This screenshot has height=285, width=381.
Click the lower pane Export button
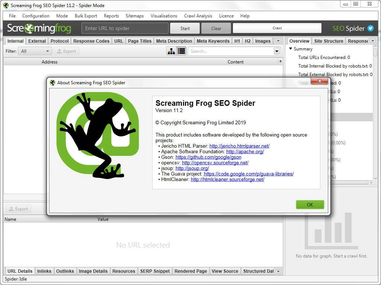coord(18,209)
